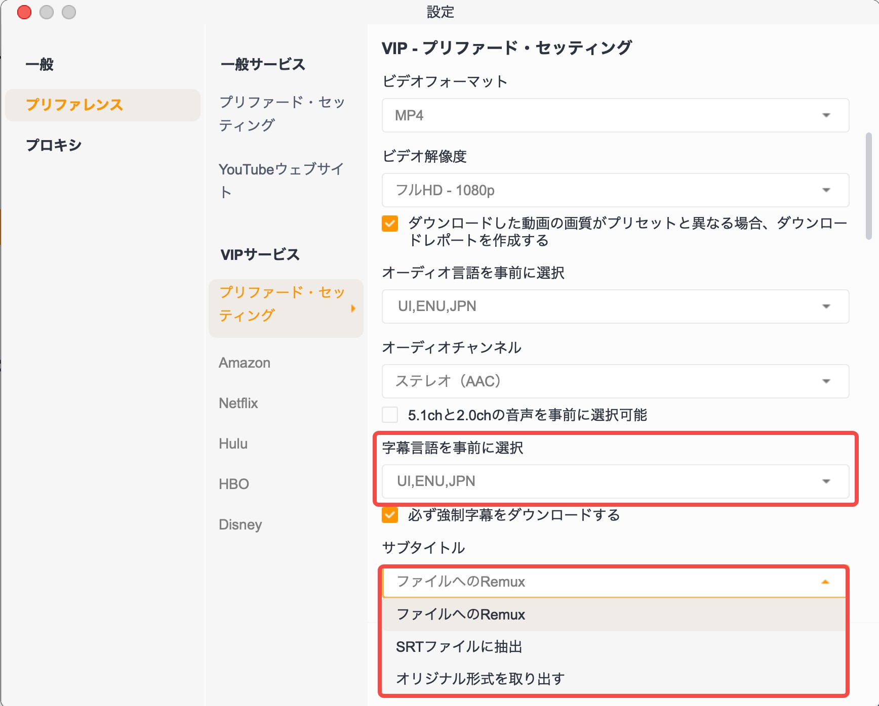The height and width of the screenshot is (706, 879).
Task: Open the 一般 settings section
Action: [x=40, y=64]
